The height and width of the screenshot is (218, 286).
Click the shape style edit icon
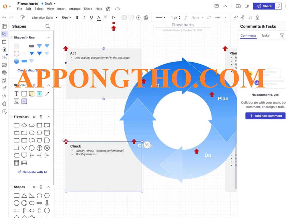click(146, 17)
